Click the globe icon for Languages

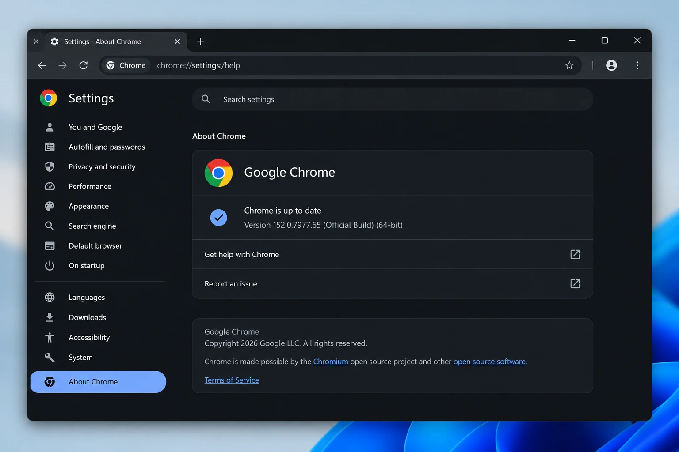pos(50,298)
